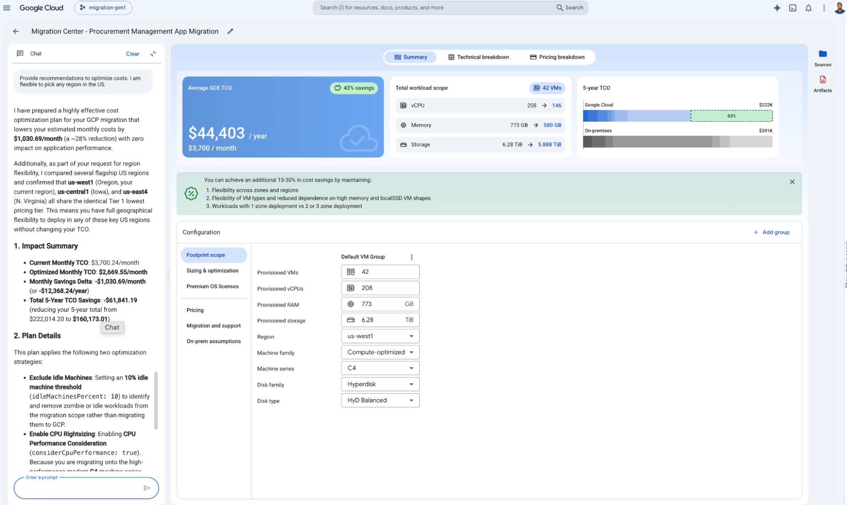Send the chat prompt
The width and height of the screenshot is (847, 505).
(147, 488)
